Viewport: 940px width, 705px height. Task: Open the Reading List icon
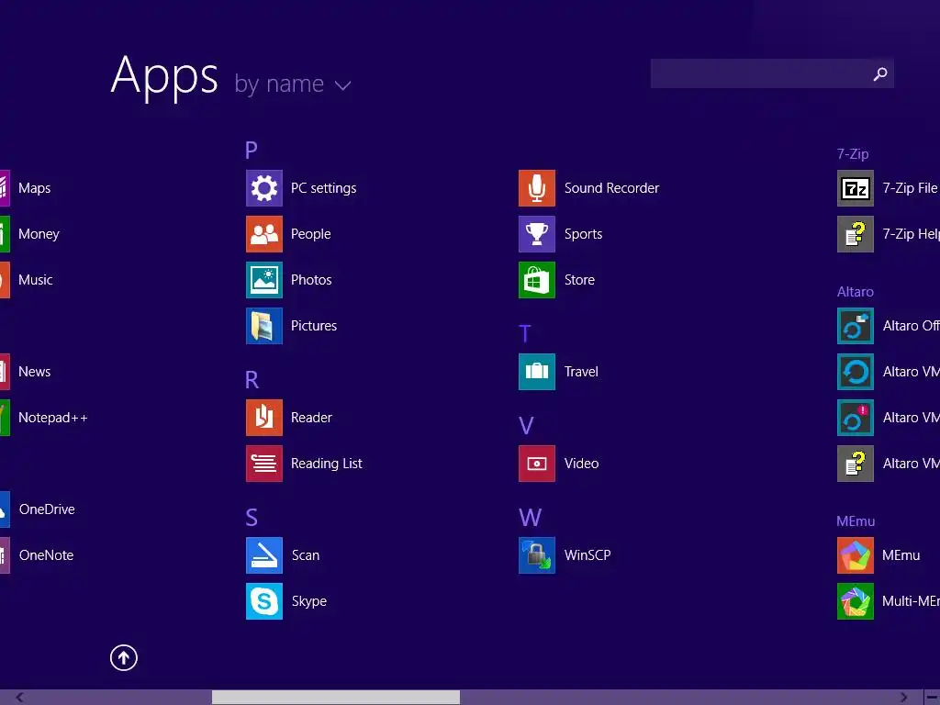[263, 464]
